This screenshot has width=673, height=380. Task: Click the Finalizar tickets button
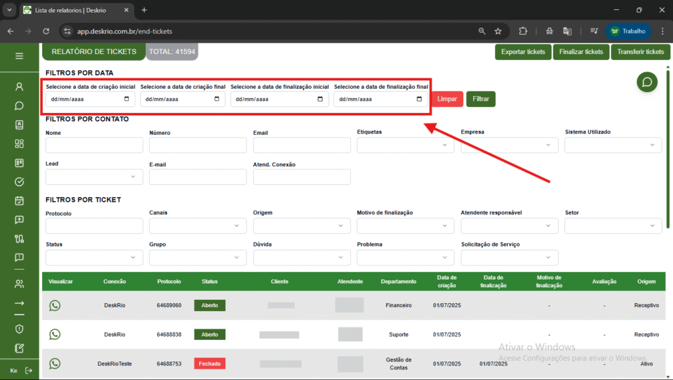click(x=581, y=52)
